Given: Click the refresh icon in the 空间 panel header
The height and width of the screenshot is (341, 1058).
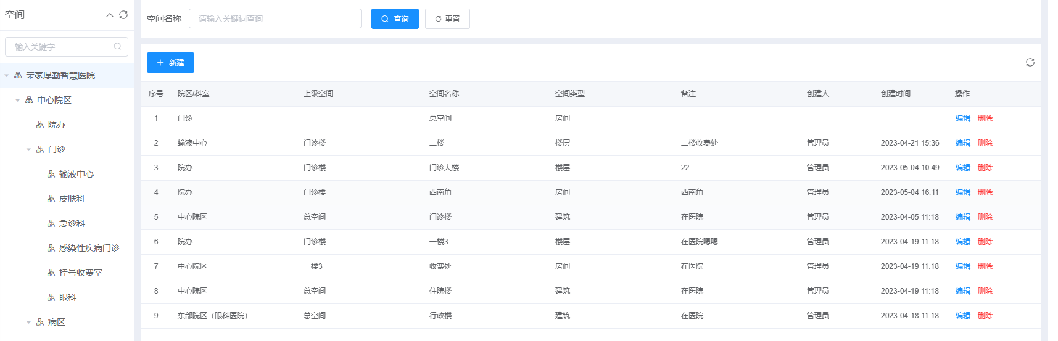Looking at the screenshot, I should click(x=123, y=15).
